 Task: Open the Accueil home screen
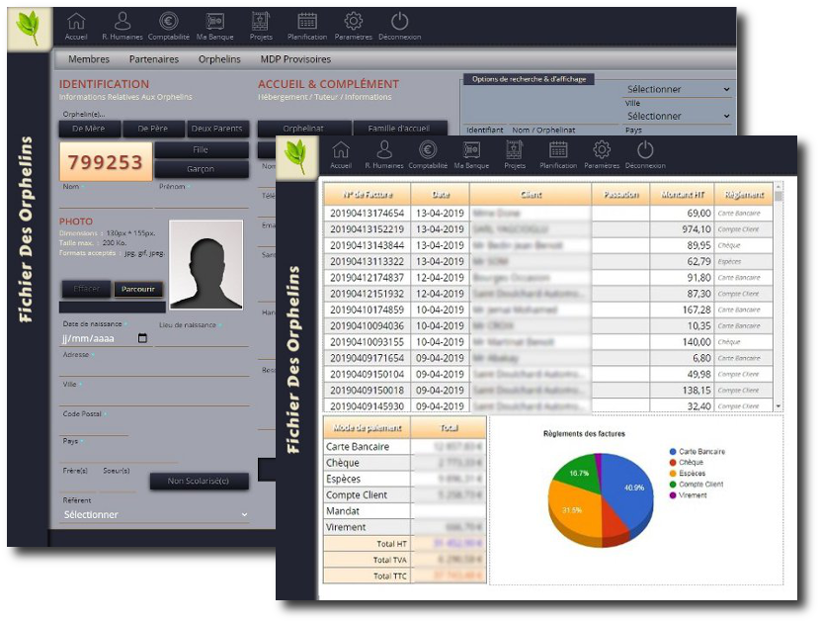77,25
